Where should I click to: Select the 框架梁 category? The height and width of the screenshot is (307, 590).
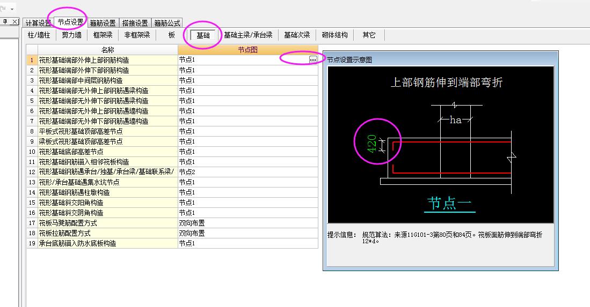[x=103, y=35]
